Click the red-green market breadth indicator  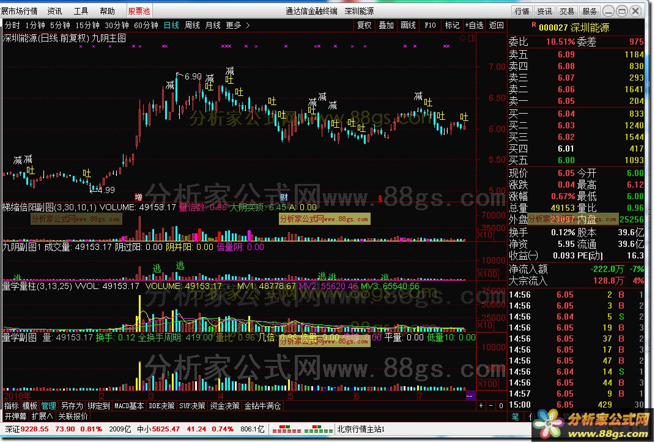click(x=287, y=429)
